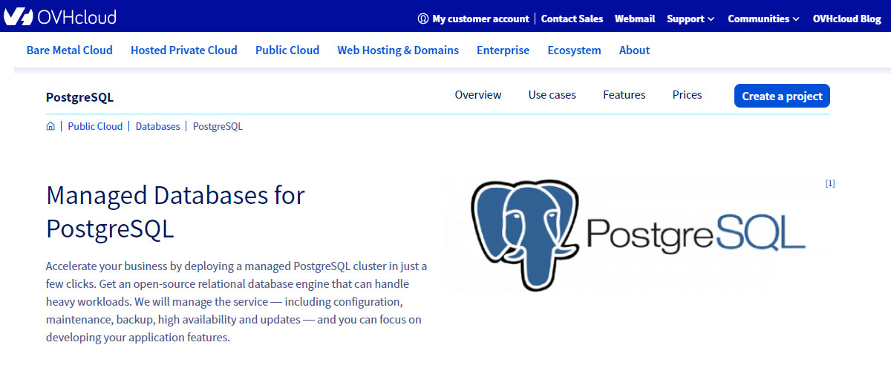Go to the Prices section

click(x=687, y=95)
